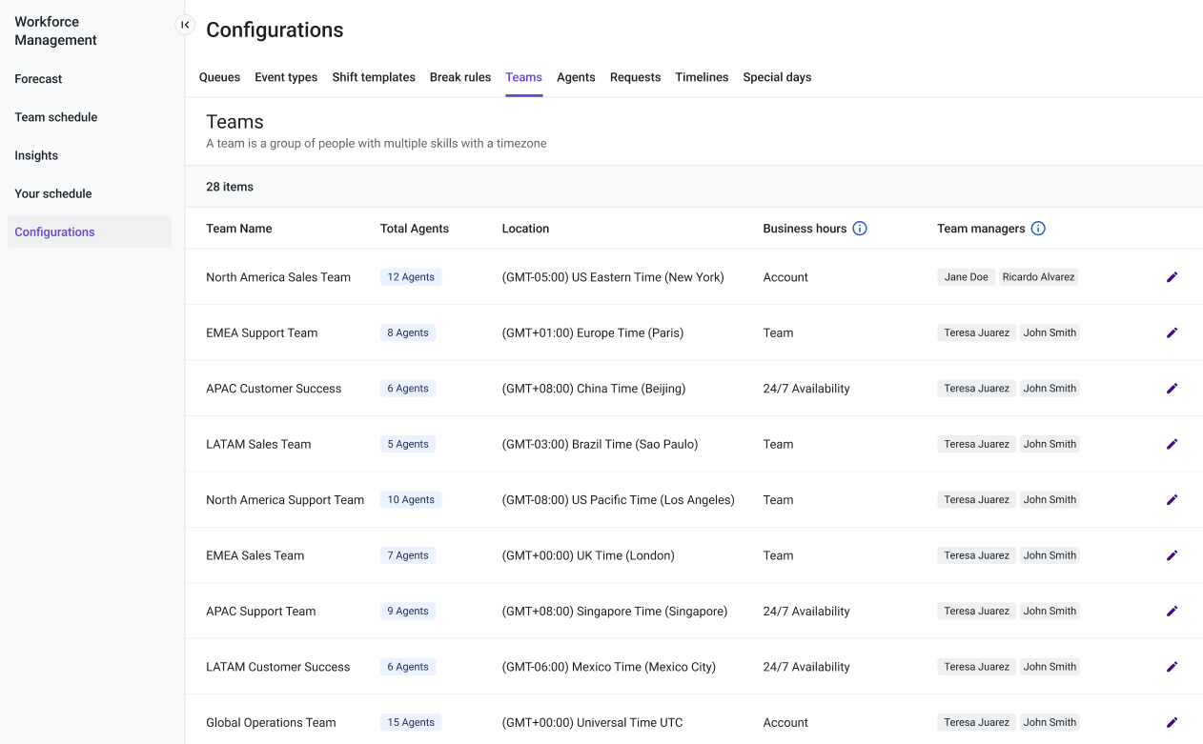This screenshot has width=1203, height=744.
Task: Go to Team schedule in sidebar
Action: click(x=90, y=117)
